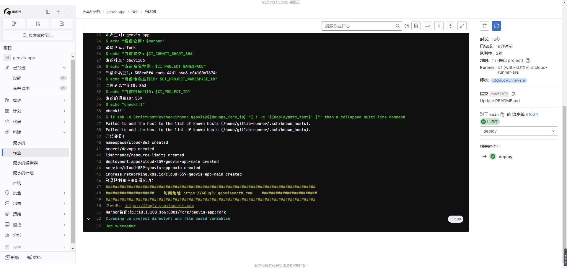
Task: Click the search magnifier button for job log
Action: 398,26
